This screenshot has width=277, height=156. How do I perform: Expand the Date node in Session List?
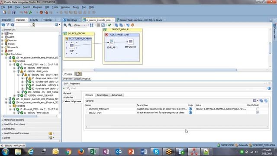pyautogui.click(x=2, y=33)
